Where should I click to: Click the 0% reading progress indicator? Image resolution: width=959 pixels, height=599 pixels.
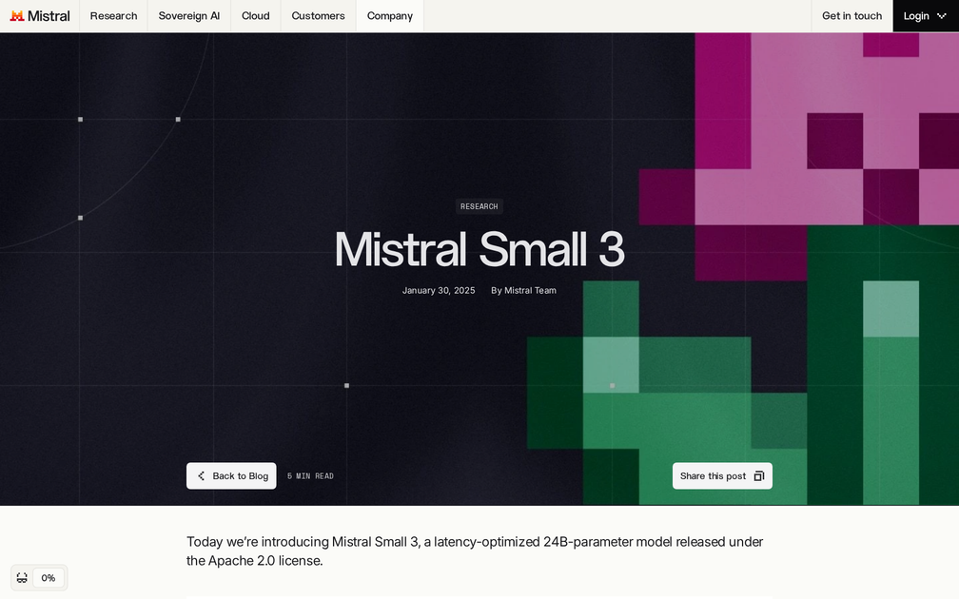(49, 578)
